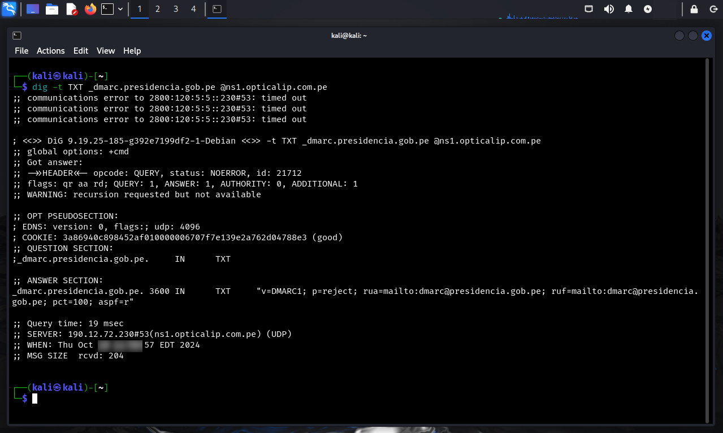
Task: Launch the text editor from panel
Action: pyautogui.click(x=71, y=9)
